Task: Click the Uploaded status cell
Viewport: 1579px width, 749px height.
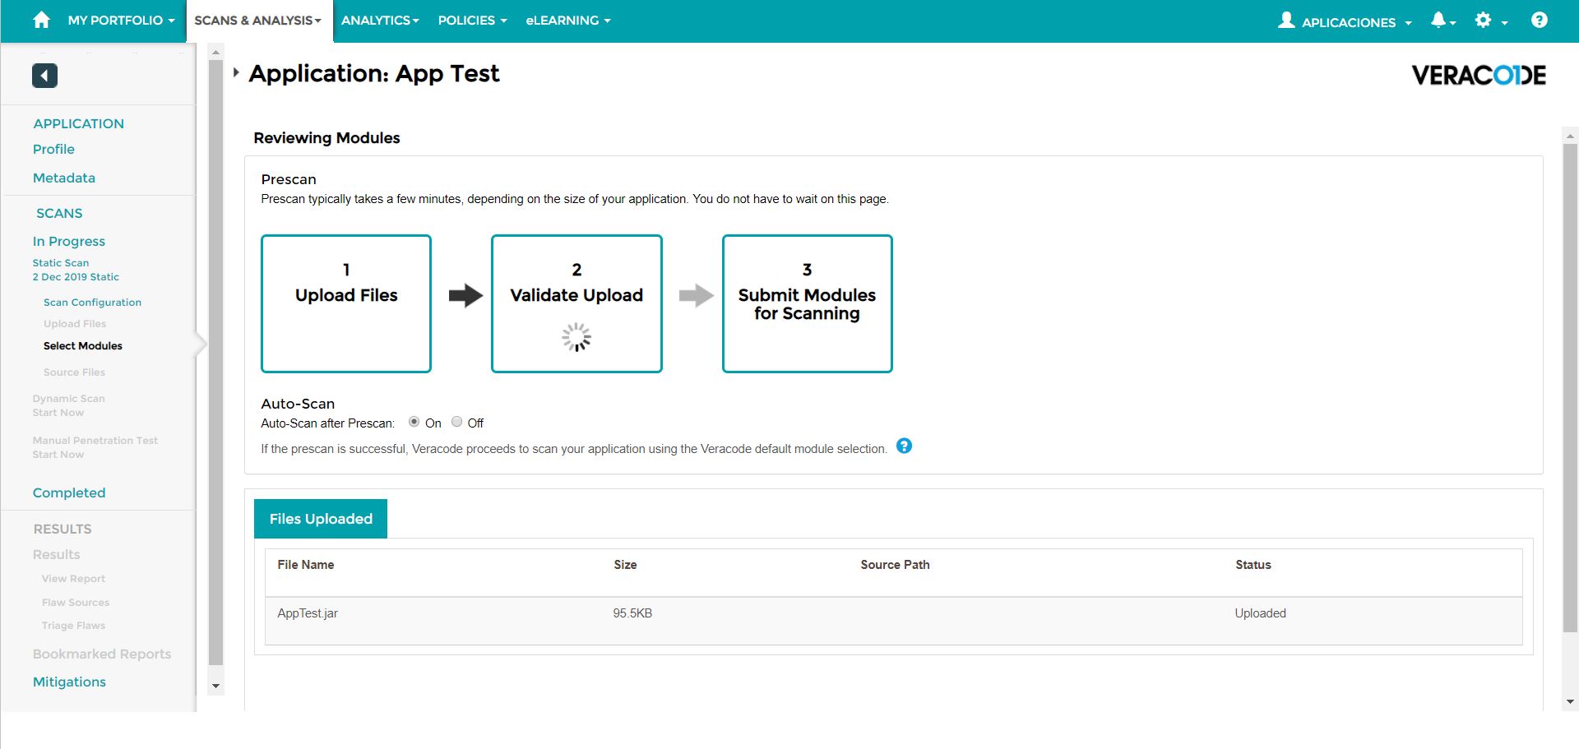Action: [1260, 613]
